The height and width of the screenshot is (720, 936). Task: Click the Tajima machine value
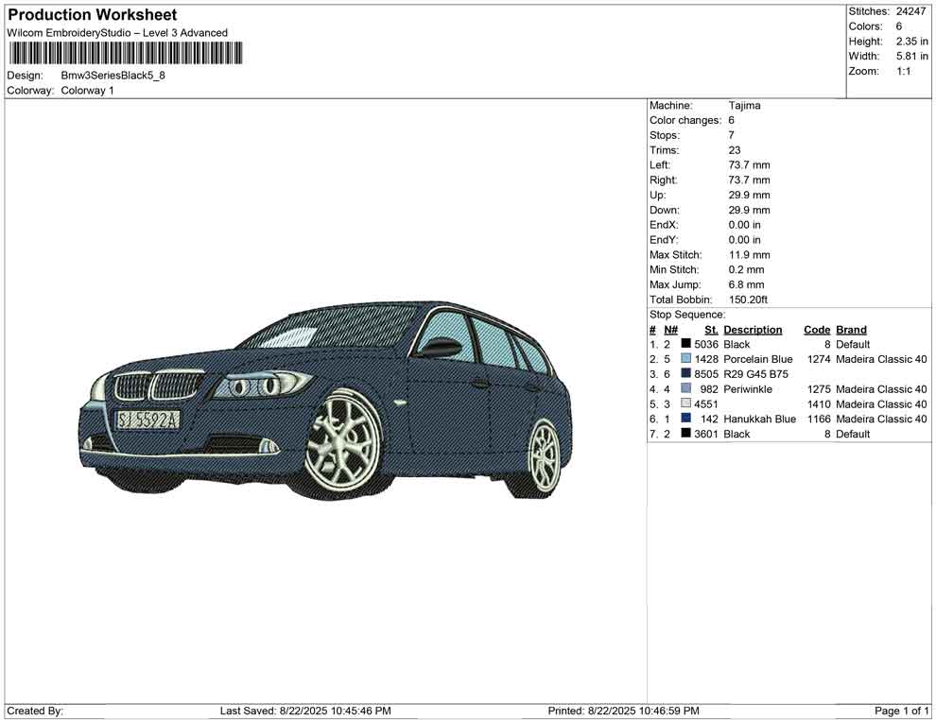[744, 106]
